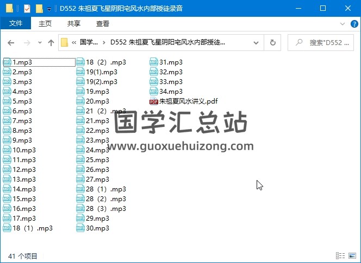This screenshot has width=361, height=263.
Task: Expand hidden breadcrumb path chevrons
Action: (x=74, y=42)
